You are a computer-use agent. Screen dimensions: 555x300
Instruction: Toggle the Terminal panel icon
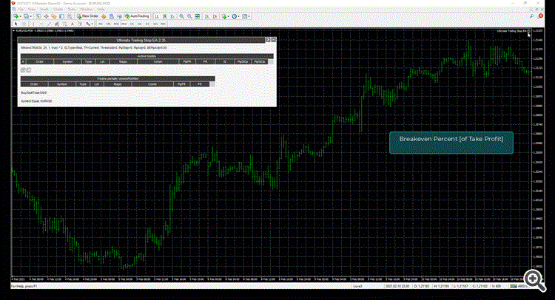(62, 16)
